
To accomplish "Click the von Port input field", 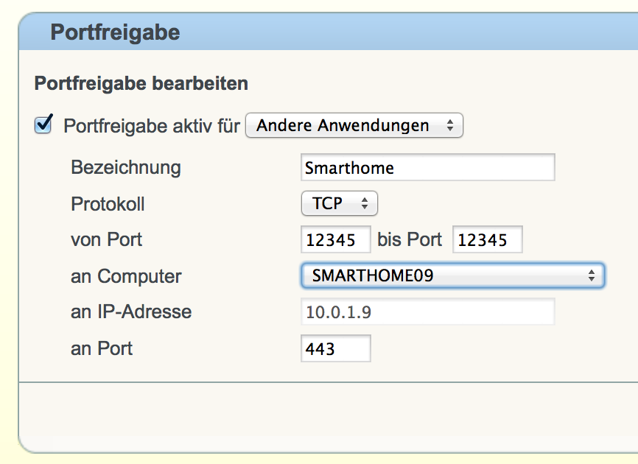I will click(x=336, y=239).
